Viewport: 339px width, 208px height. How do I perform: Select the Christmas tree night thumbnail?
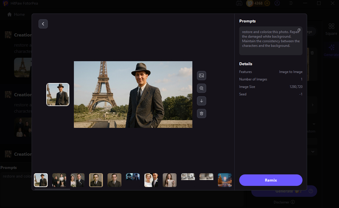pos(225,180)
